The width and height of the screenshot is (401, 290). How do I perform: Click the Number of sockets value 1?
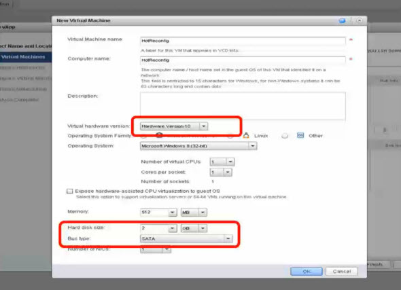click(213, 181)
